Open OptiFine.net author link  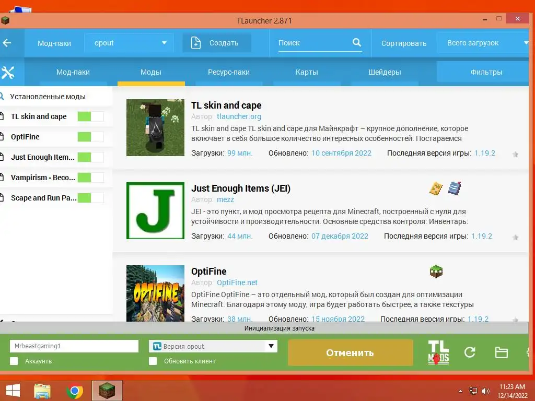[237, 282]
